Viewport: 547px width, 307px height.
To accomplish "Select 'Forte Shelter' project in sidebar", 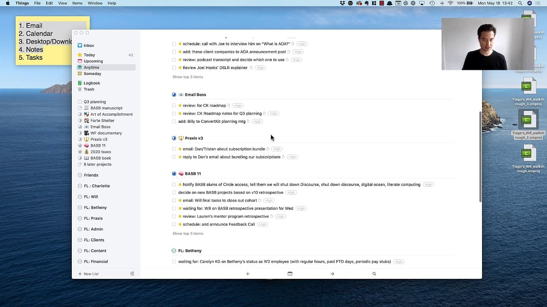I will (x=102, y=121).
